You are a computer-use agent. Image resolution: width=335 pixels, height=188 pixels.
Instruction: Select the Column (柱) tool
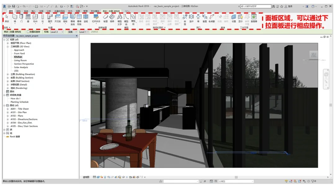(43, 18)
